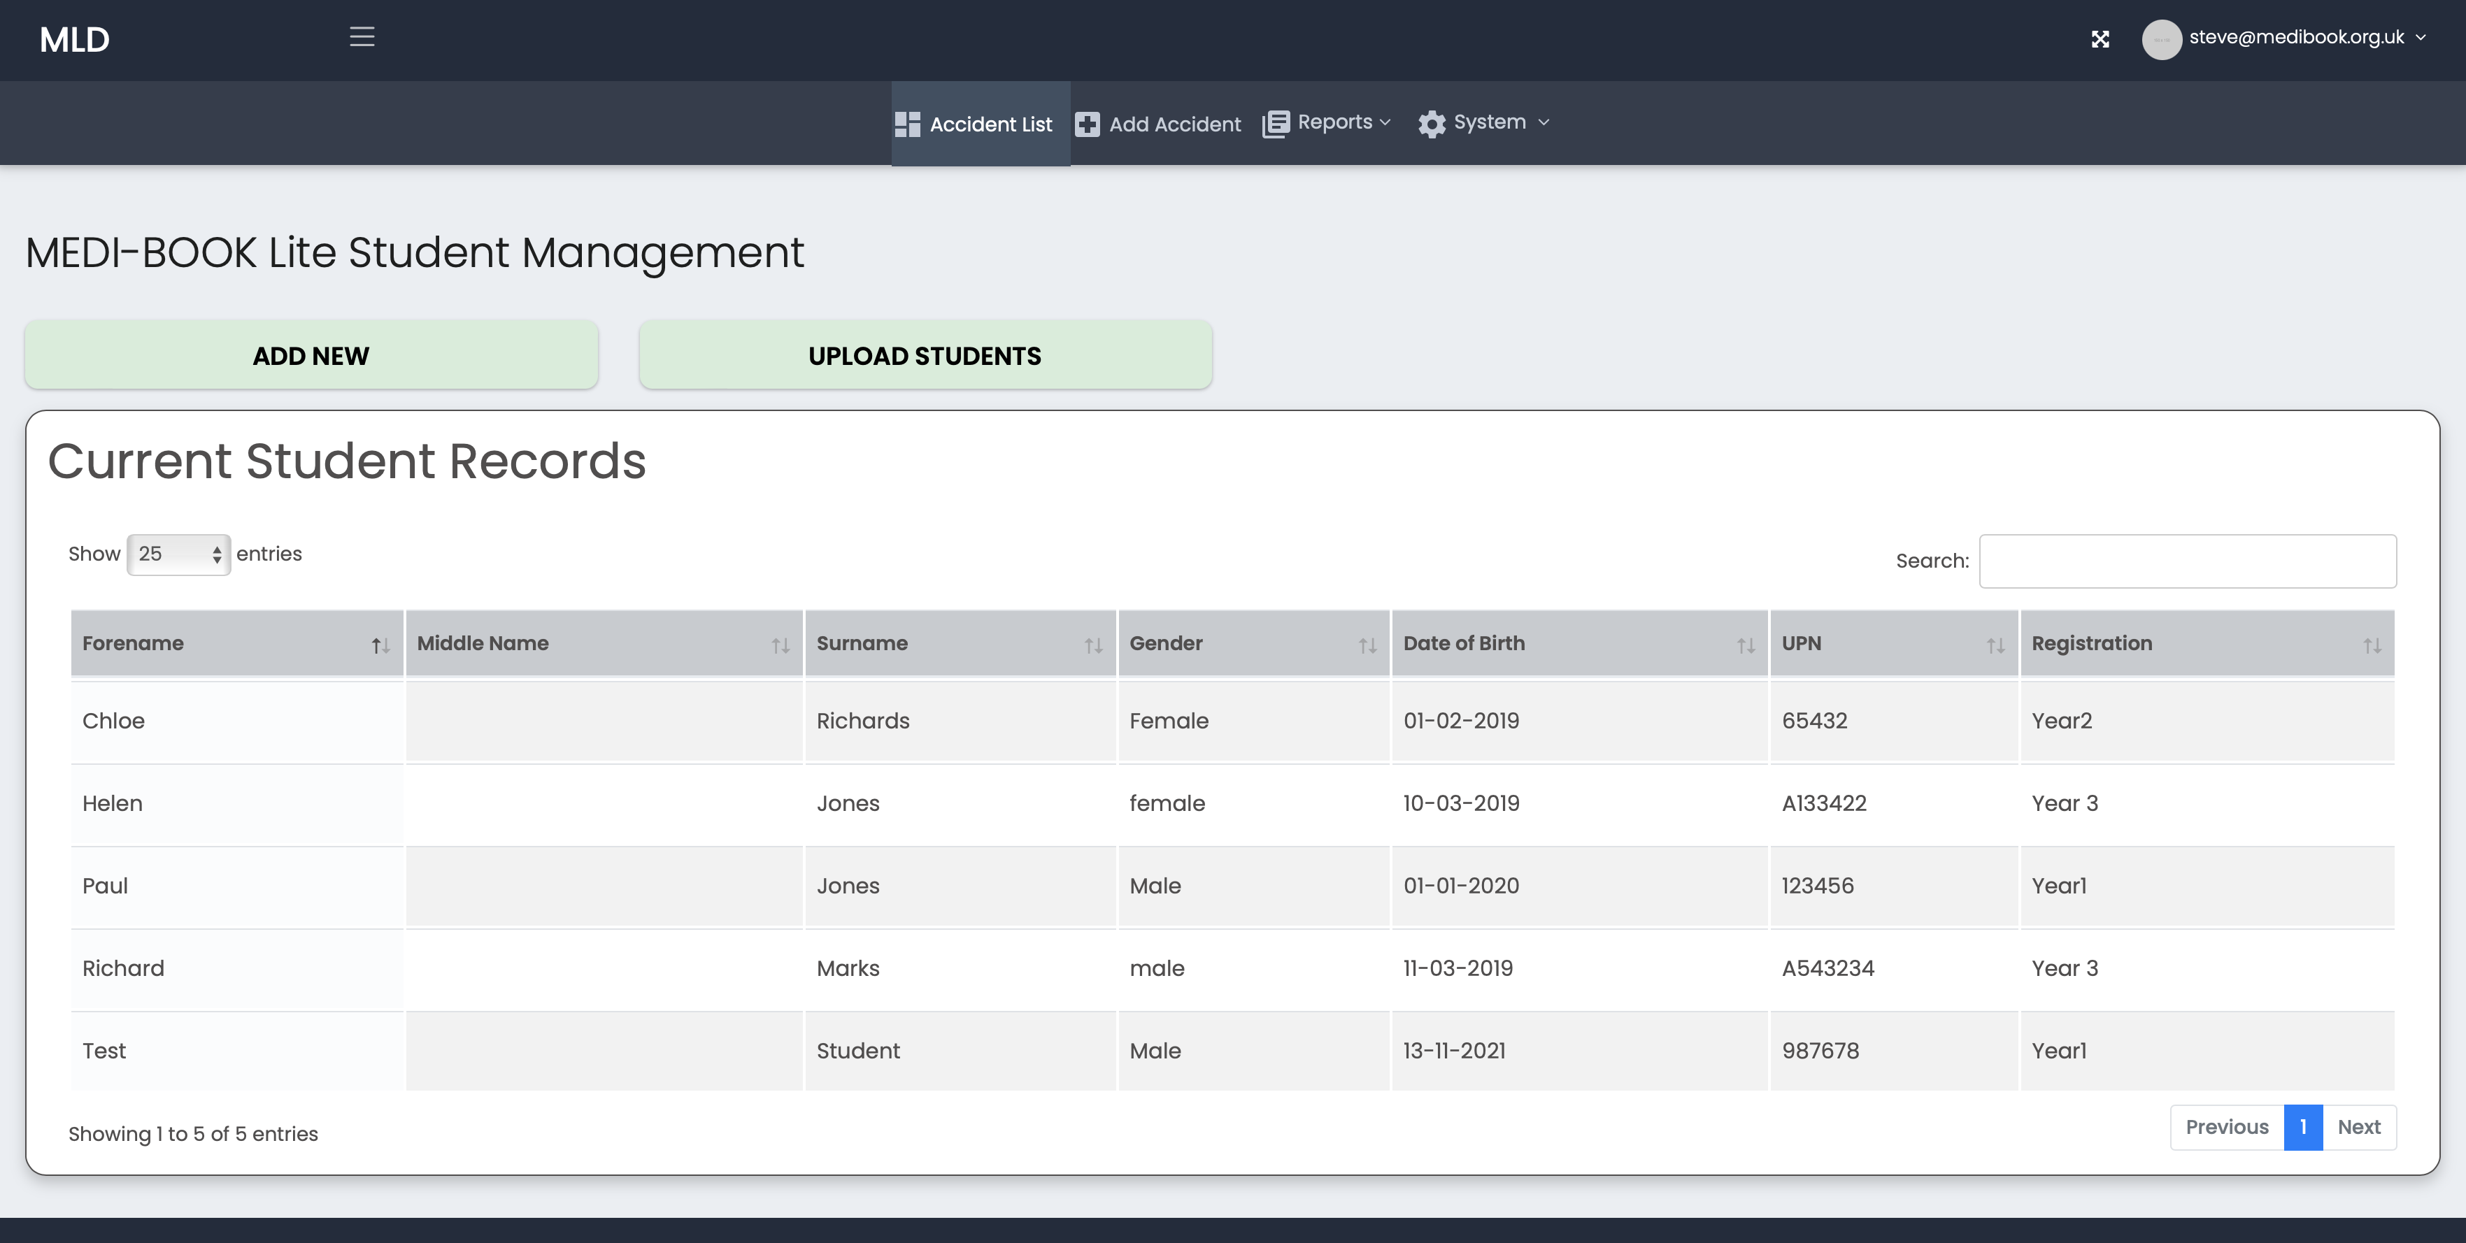Screen dimensions: 2466x1243
Task: Sort by Forename using arrow icon
Action: click(x=381, y=646)
